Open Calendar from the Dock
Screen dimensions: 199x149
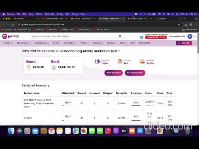click(x=51, y=131)
